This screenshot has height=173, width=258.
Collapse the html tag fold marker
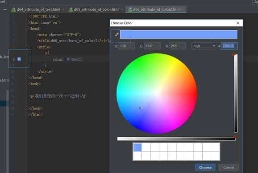click(27, 22)
